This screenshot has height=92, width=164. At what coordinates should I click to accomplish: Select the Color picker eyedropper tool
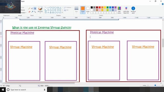[32, 12]
